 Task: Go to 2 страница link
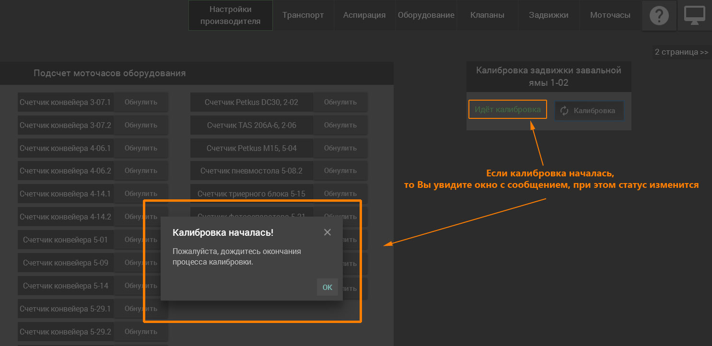click(x=681, y=52)
